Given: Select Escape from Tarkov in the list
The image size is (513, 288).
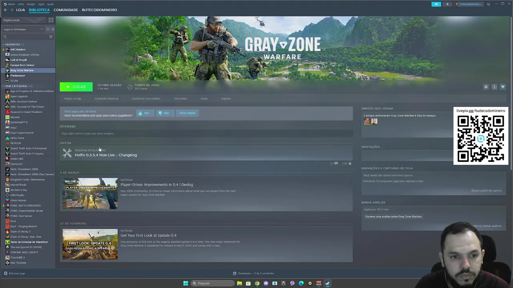Looking at the screenshot, I should (x=22, y=65).
